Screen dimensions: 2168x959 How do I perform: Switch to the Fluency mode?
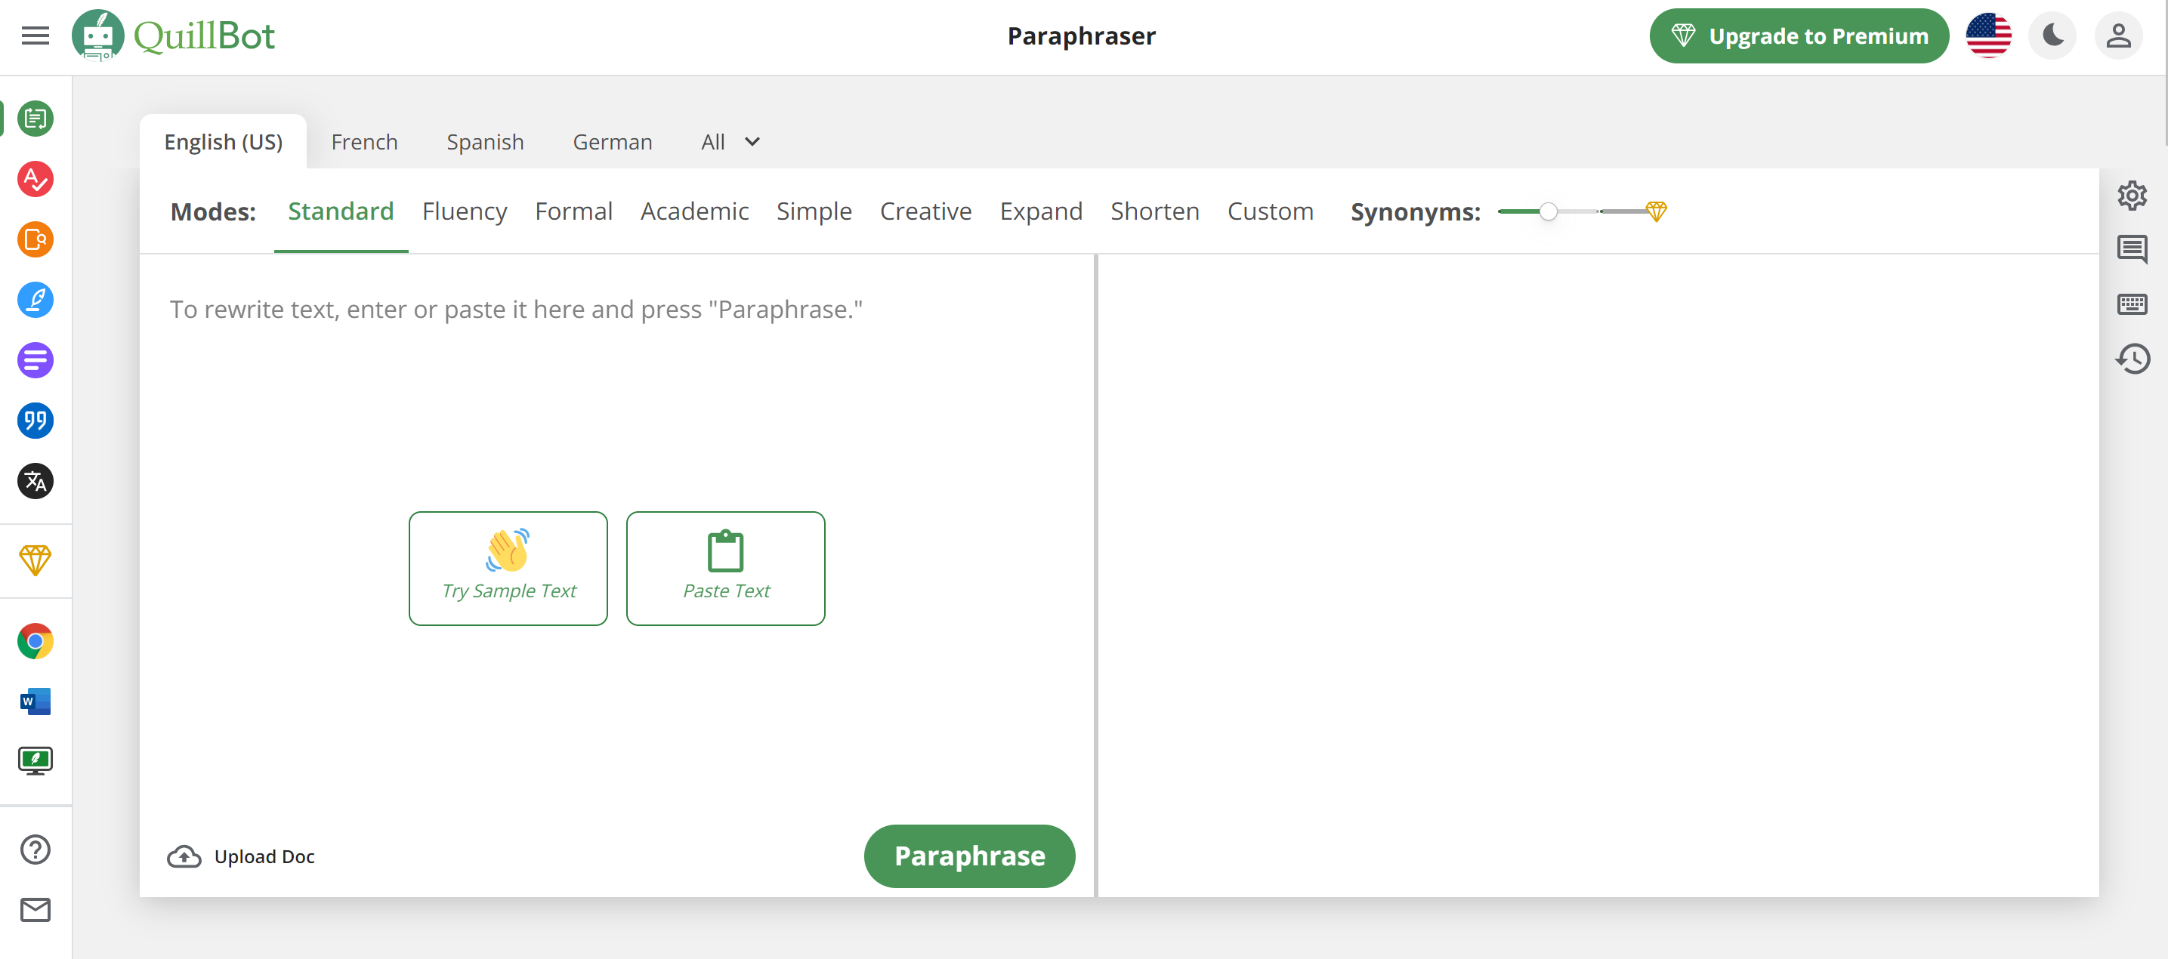click(x=465, y=211)
